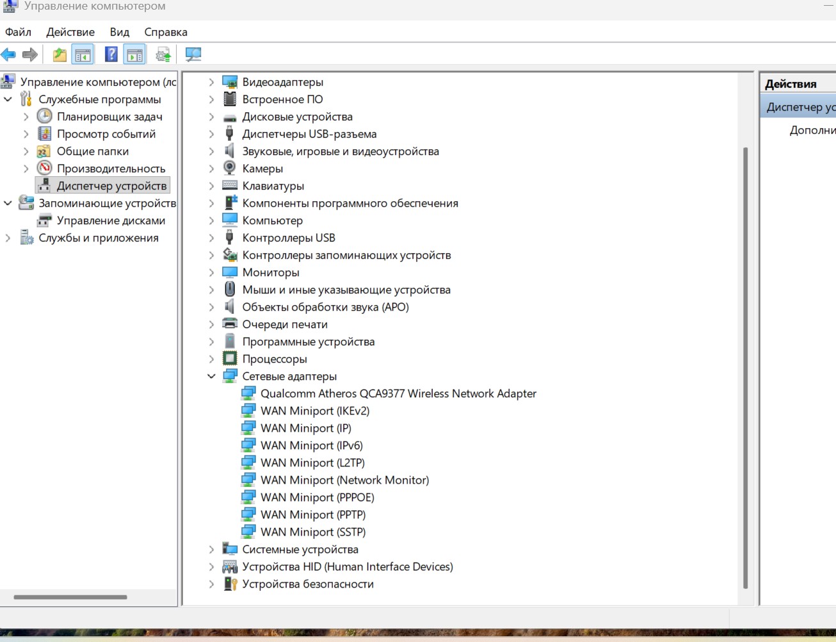The height and width of the screenshot is (642, 836).
Task: Click the Камеры webcam icon
Action: pos(229,168)
